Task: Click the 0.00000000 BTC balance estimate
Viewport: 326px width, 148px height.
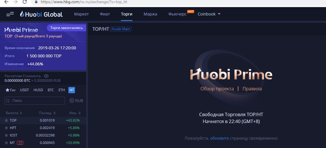Action: click(18, 81)
